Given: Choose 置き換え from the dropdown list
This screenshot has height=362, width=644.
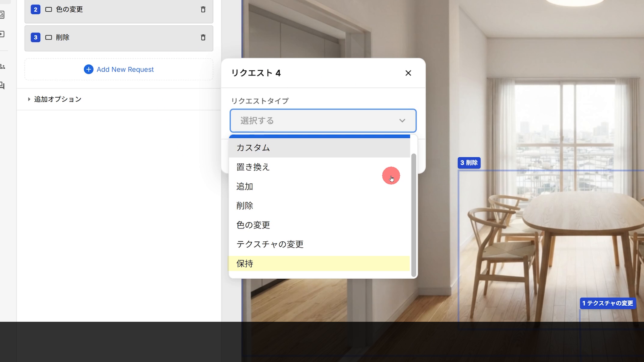Looking at the screenshot, I should [319, 167].
